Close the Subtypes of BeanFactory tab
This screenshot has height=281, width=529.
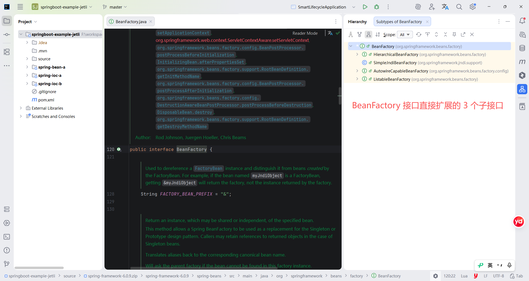pos(427,22)
